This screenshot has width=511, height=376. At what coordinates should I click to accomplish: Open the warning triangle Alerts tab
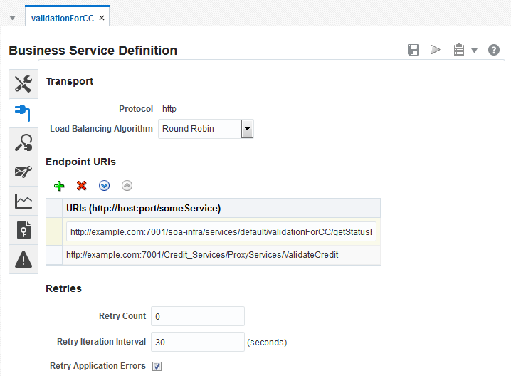tap(23, 260)
